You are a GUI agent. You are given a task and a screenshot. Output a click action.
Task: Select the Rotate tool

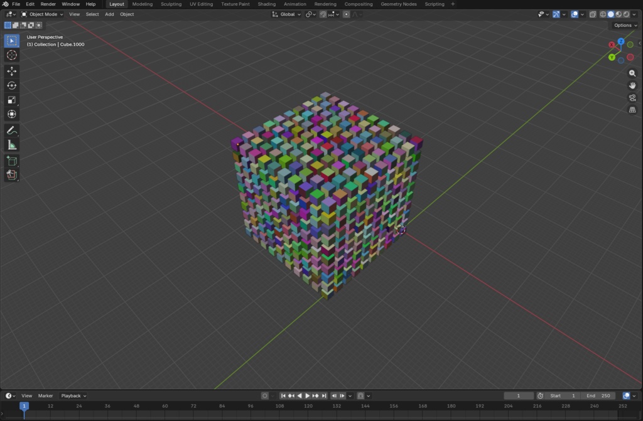[11, 85]
